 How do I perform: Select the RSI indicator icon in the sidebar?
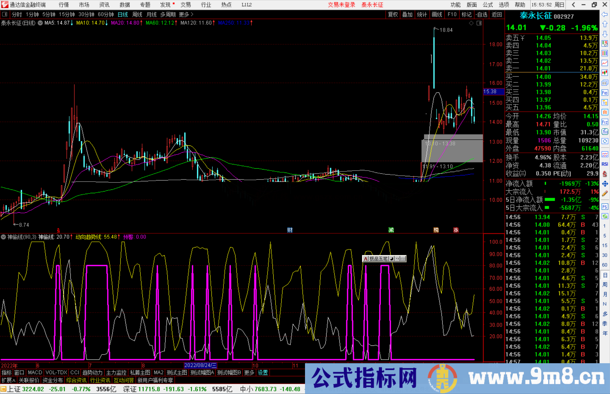605,164
